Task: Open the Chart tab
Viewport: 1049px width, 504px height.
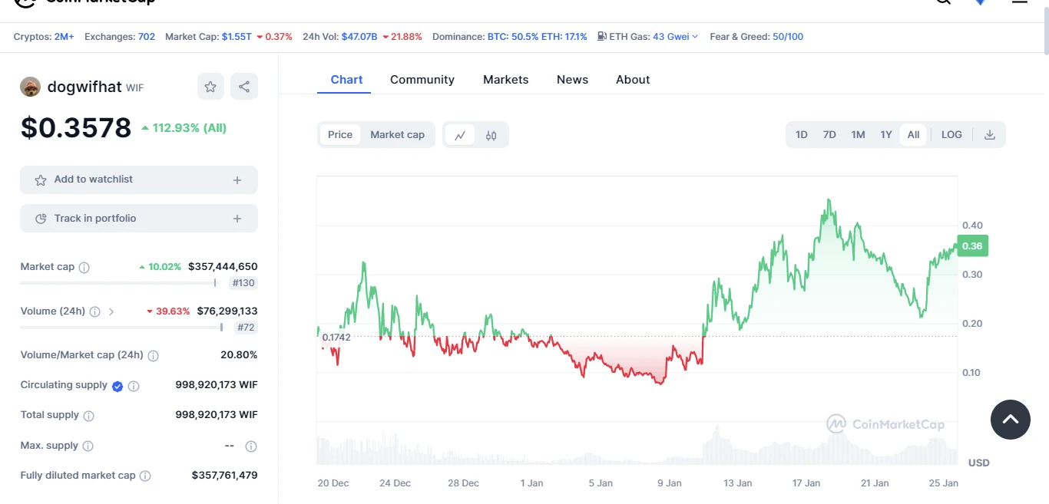Action: (346, 80)
